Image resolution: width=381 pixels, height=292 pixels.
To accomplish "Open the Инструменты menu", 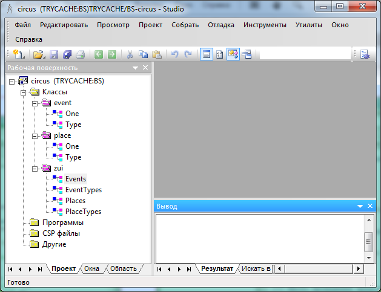I will (x=265, y=25).
